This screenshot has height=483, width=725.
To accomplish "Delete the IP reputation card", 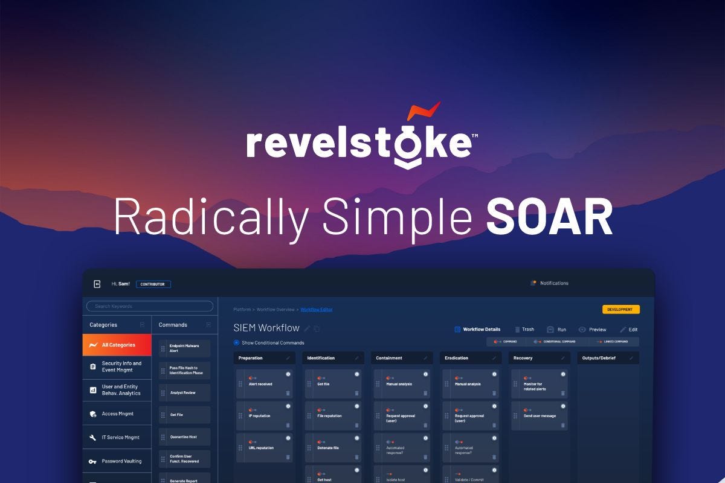I will click(288, 425).
